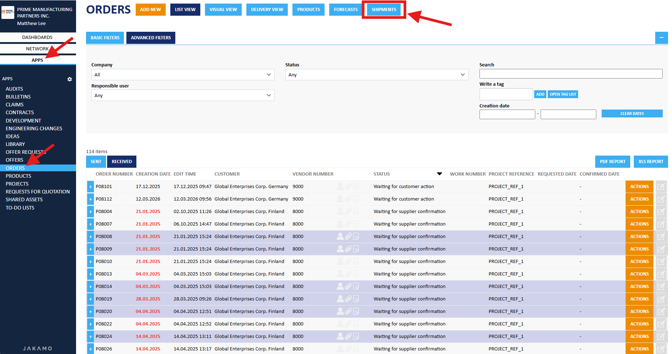672x354 pixels.
Task: Open the edit icon for order P08019
Action: pos(661,299)
